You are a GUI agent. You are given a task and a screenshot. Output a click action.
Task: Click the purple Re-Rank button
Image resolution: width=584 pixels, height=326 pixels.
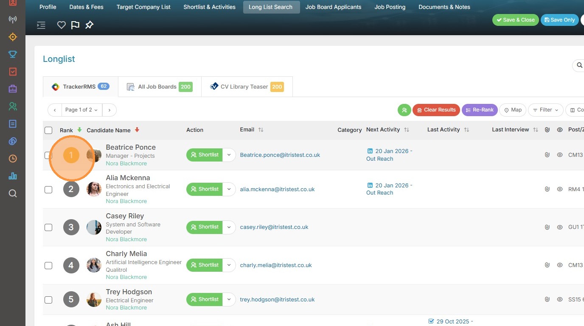pos(480,110)
